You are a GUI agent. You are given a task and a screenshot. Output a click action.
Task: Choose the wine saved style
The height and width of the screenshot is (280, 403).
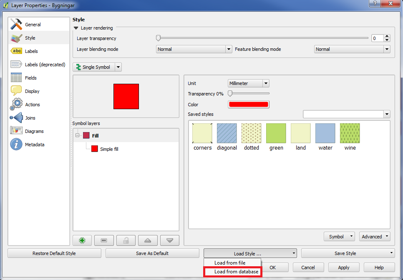tap(350, 137)
